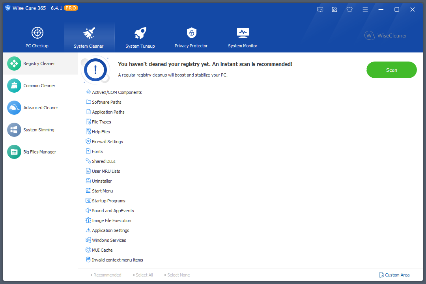Click the MUI Cache icon

click(88, 250)
